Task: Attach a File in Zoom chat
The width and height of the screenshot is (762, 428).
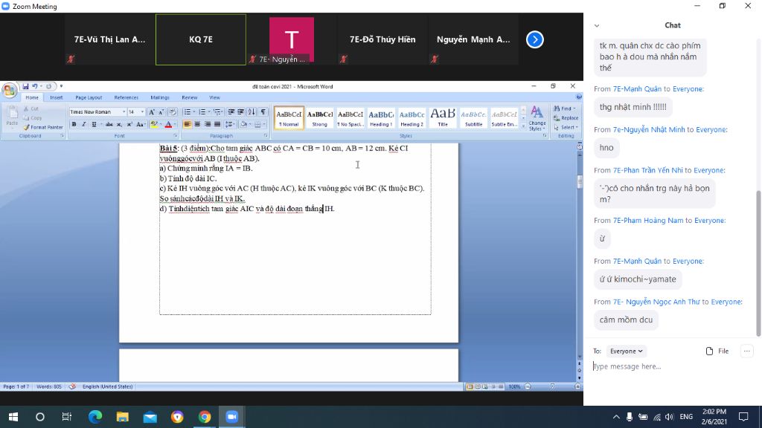Action: (x=717, y=351)
